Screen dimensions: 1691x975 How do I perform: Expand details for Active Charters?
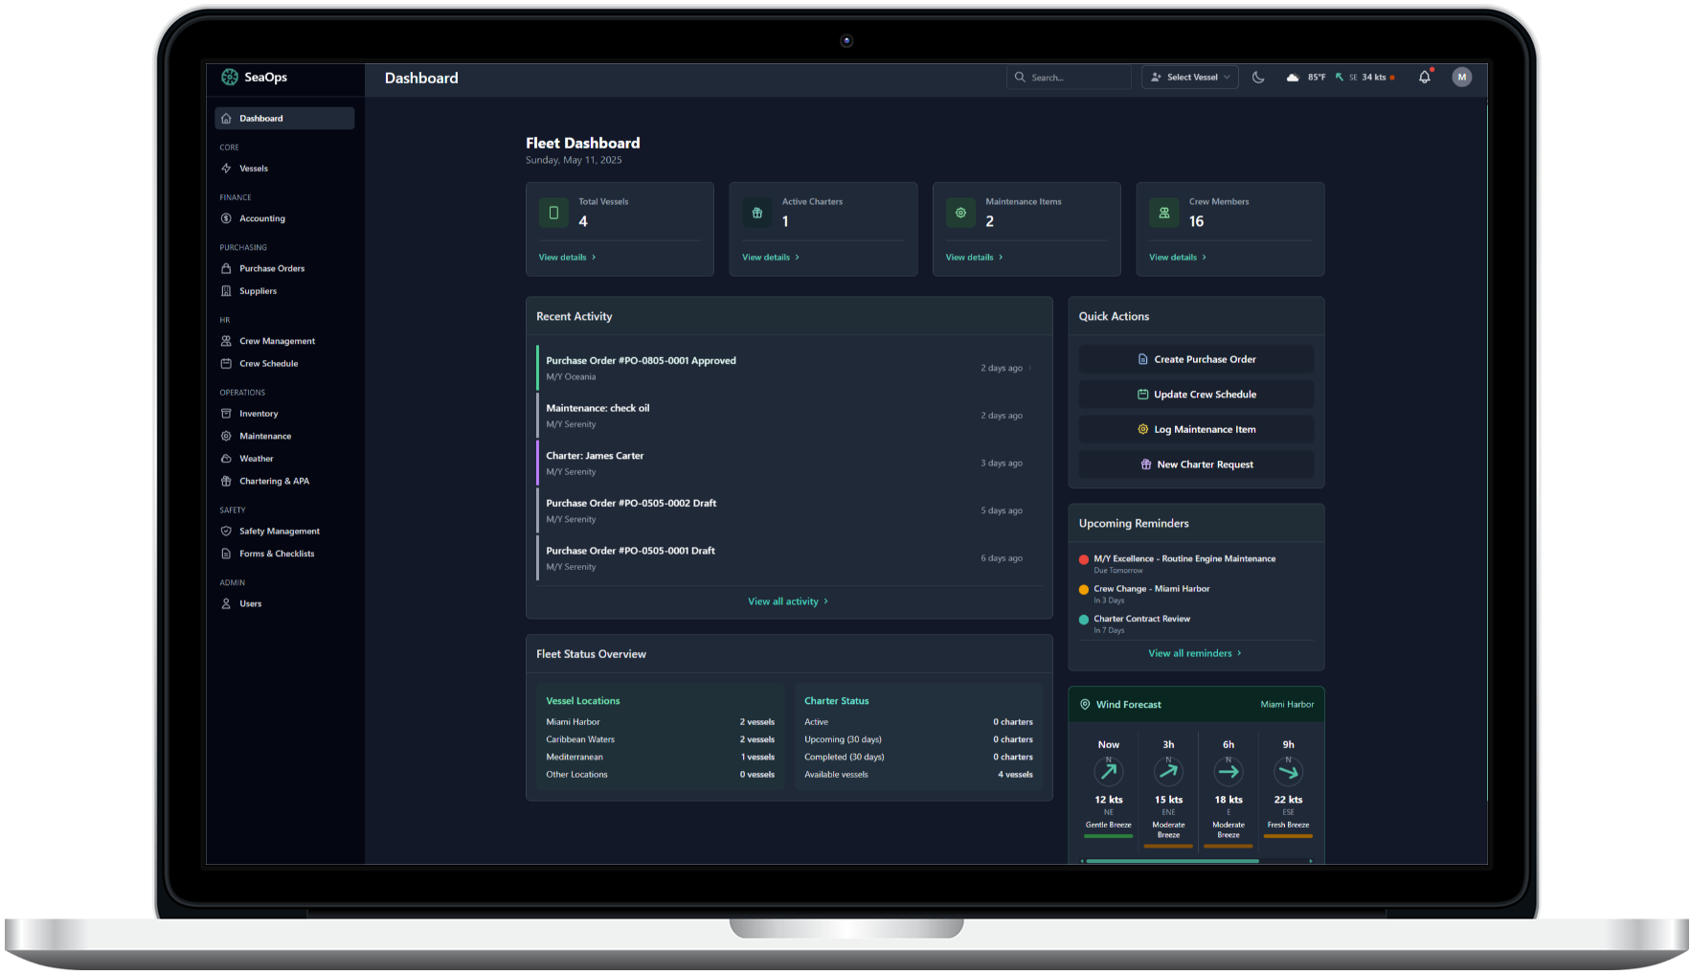click(771, 257)
